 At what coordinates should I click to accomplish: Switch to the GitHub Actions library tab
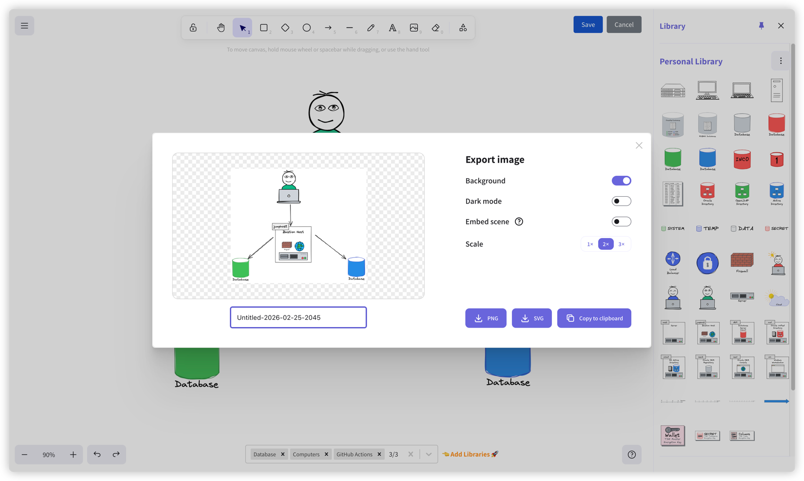click(354, 454)
